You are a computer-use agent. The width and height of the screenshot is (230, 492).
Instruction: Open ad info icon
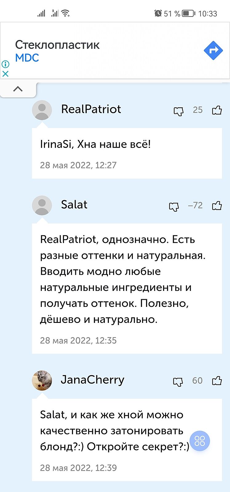(6, 64)
